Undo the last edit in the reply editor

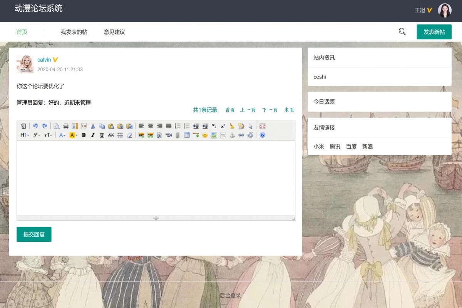(35, 126)
